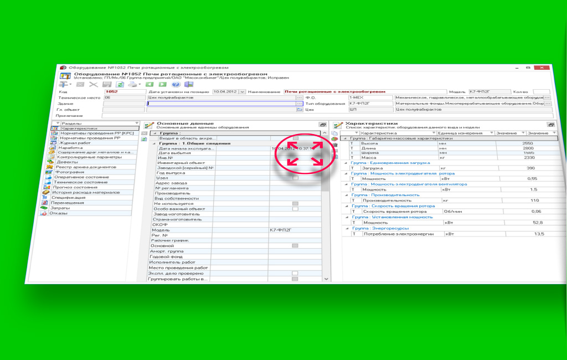
Task: Open Нормативы проведения РР [КРС] section
Action: pyautogui.click(x=96, y=133)
